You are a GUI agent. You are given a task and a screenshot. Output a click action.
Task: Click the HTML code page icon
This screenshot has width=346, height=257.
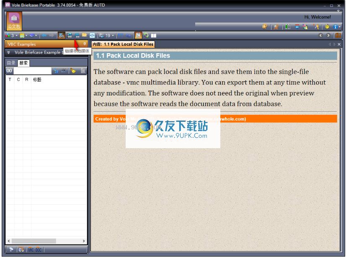pyautogui.click(x=92, y=36)
